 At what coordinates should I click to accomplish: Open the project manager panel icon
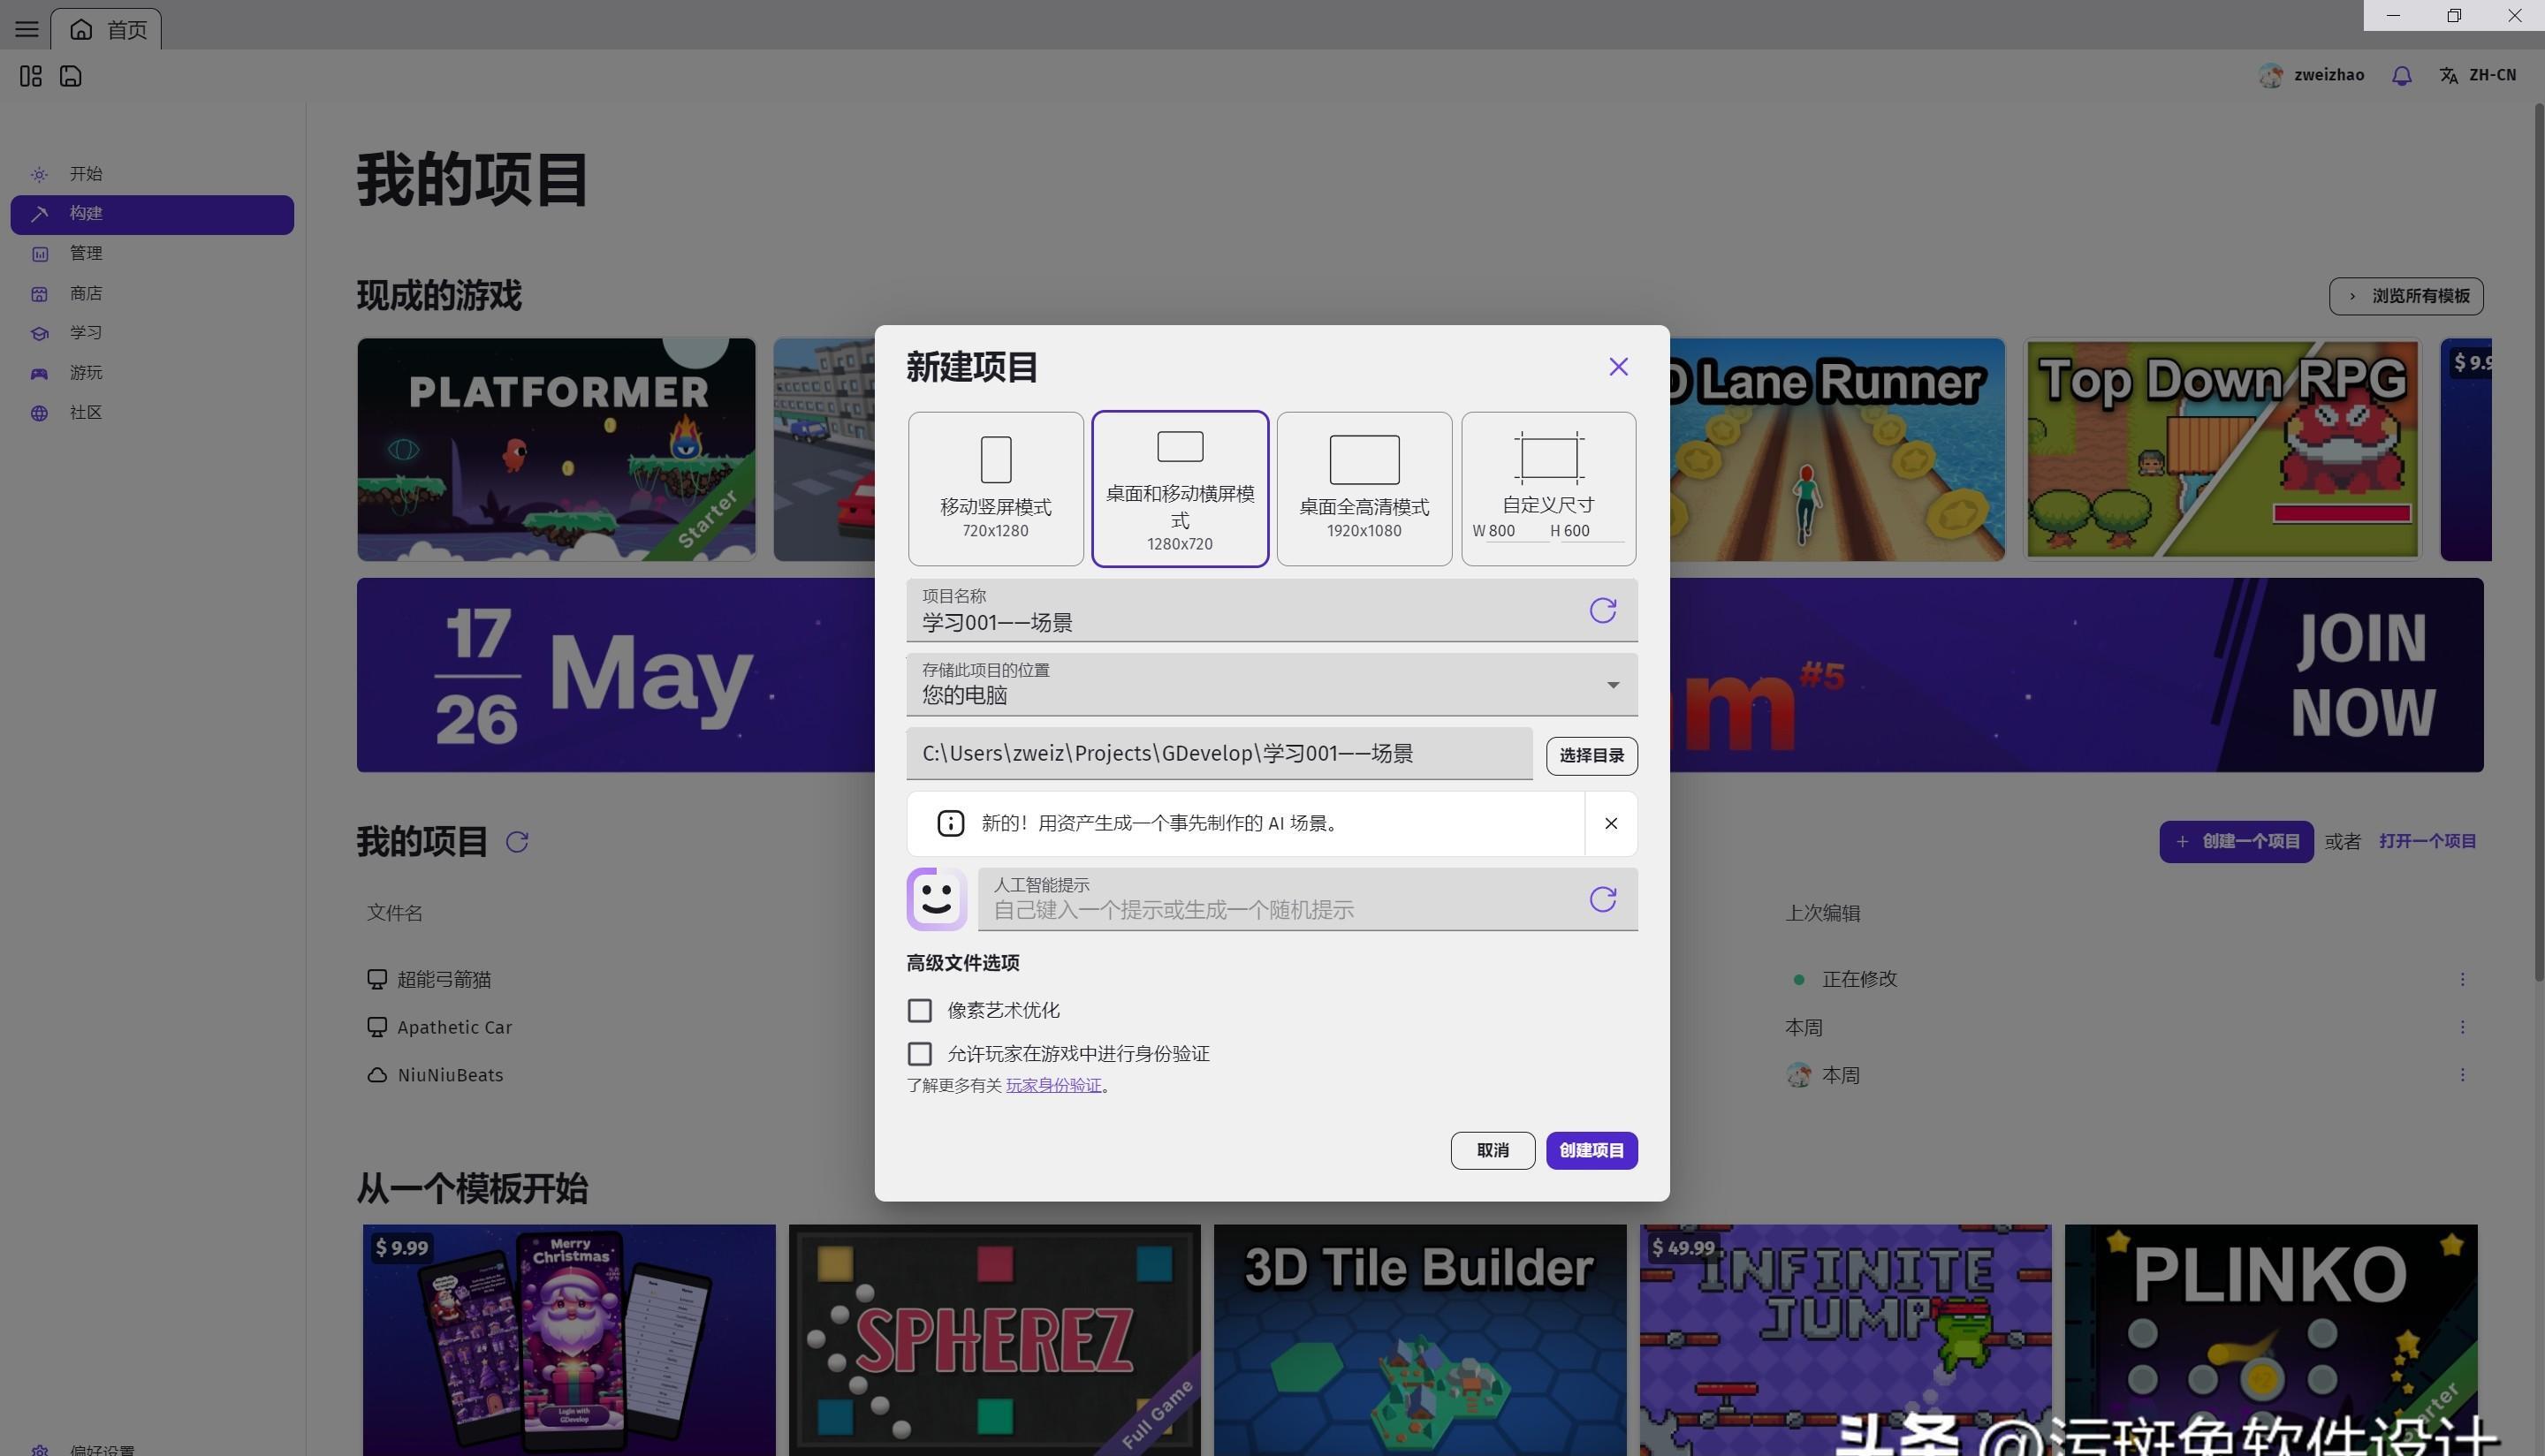(31, 76)
